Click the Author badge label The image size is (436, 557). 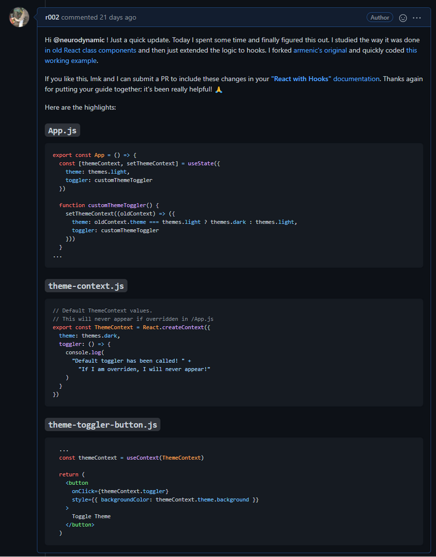tap(380, 17)
